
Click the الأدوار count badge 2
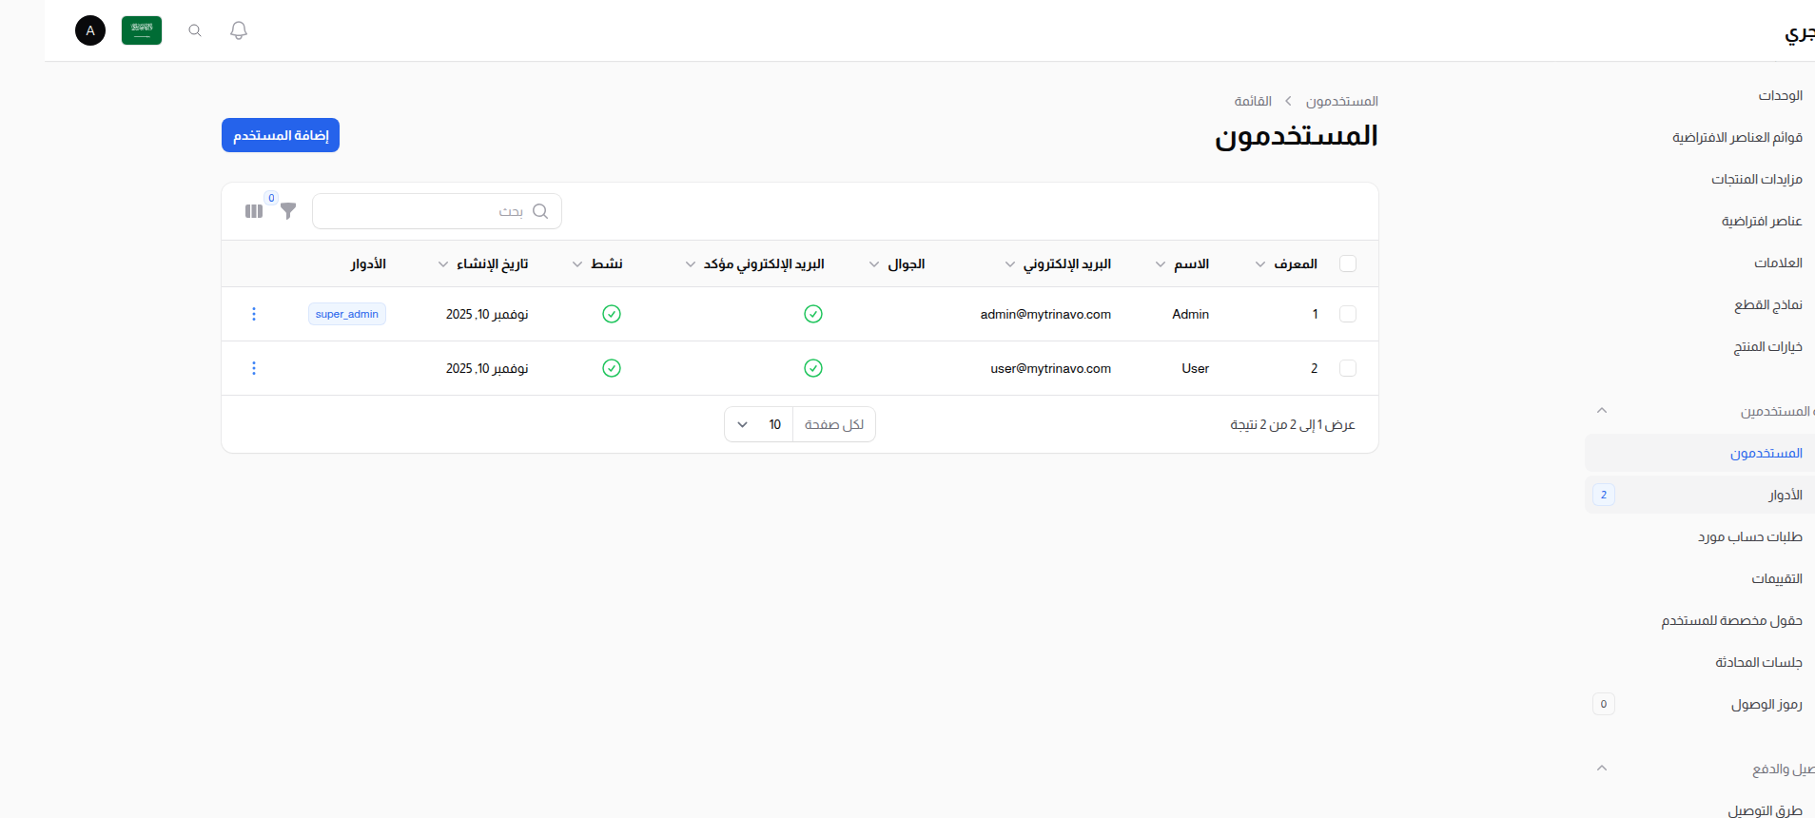coord(1604,495)
